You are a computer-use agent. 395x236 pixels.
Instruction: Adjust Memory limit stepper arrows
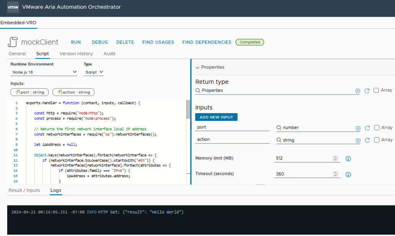335,158
